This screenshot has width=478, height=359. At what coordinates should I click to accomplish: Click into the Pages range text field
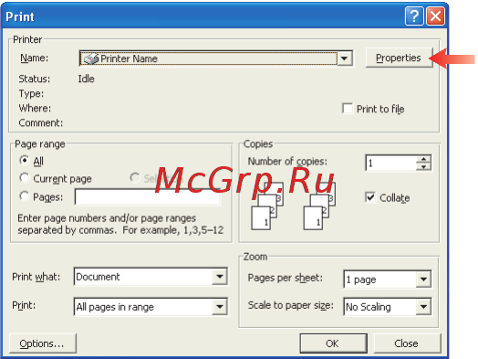coord(148,197)
